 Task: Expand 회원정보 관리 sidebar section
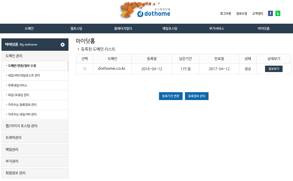[35, 173]
